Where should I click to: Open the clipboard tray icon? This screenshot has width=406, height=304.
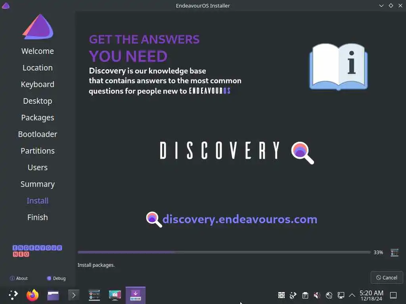(305, 295)
